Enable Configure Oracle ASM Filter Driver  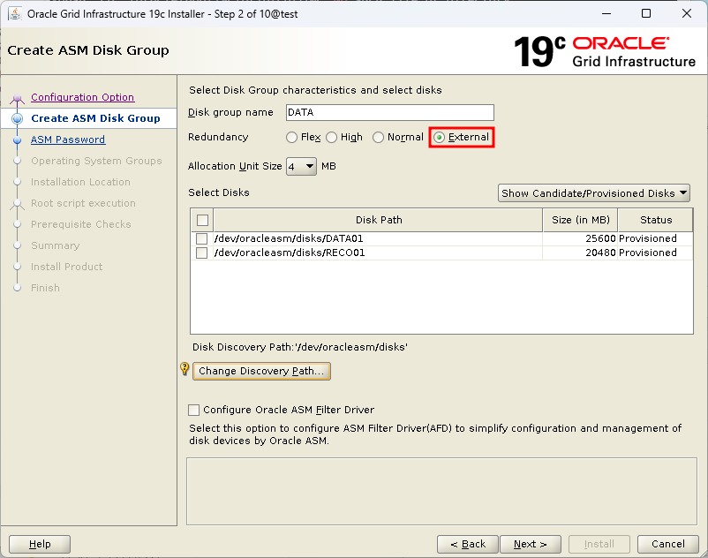[193, 410]
